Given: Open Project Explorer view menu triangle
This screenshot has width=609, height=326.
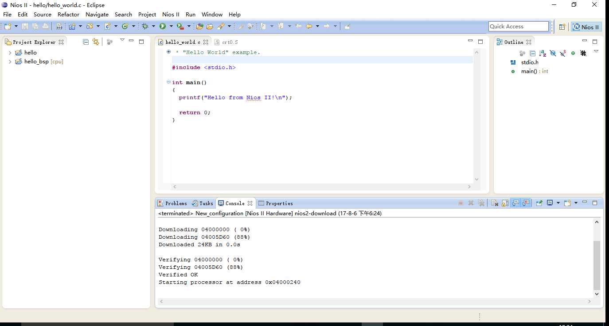Looking at the screenshot, I should click(122, 40).
